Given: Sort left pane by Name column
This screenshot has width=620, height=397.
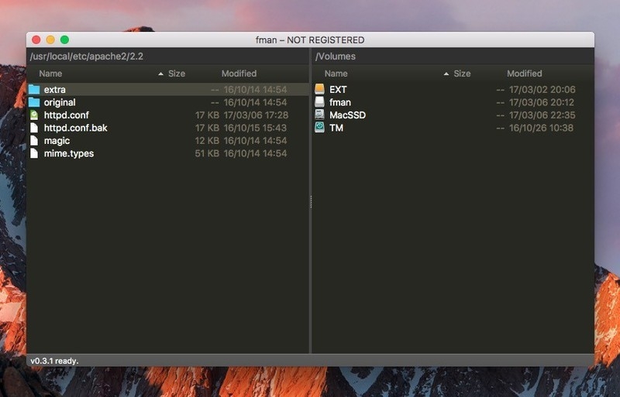Looking at the screenshot, I should click(50, 74).
